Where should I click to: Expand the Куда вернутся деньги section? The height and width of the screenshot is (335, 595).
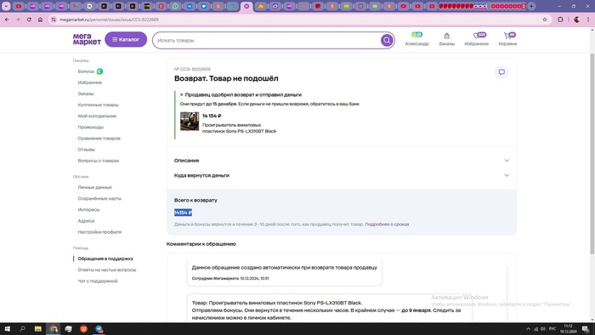342,175
